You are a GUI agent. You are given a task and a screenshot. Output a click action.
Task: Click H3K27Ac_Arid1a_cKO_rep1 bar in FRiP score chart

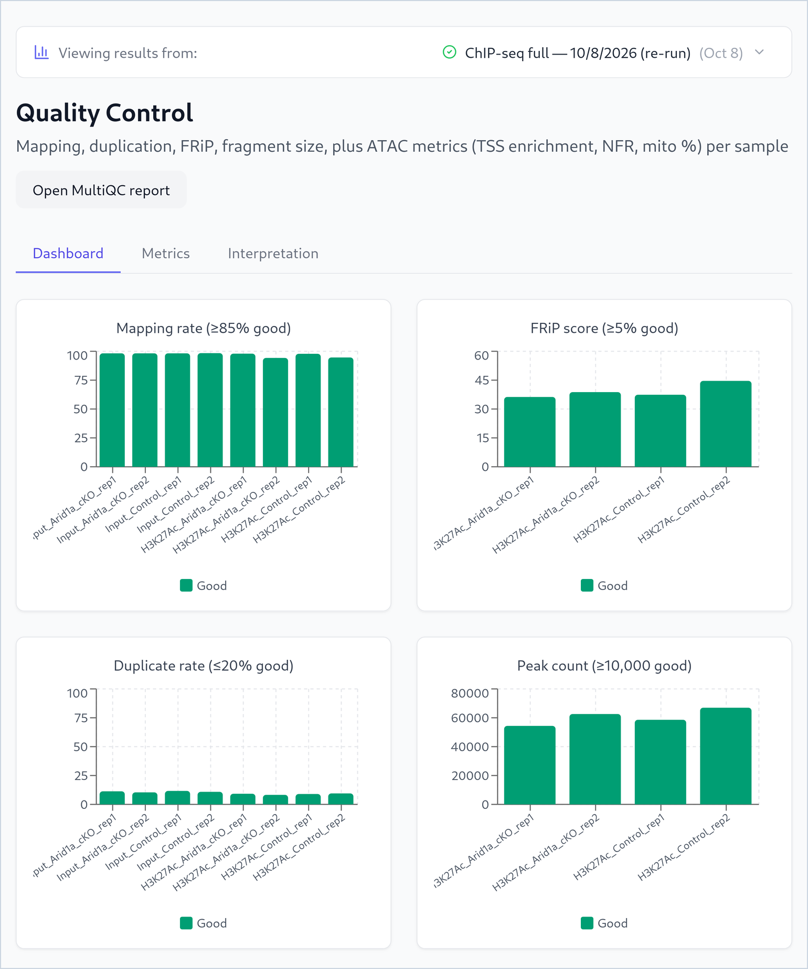point(530,432)
